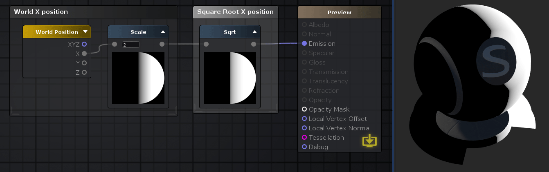Image resolution: width=549 pixels, height=172 pixels.
Task: Click the Scale node input port
Action: (115, 44)
